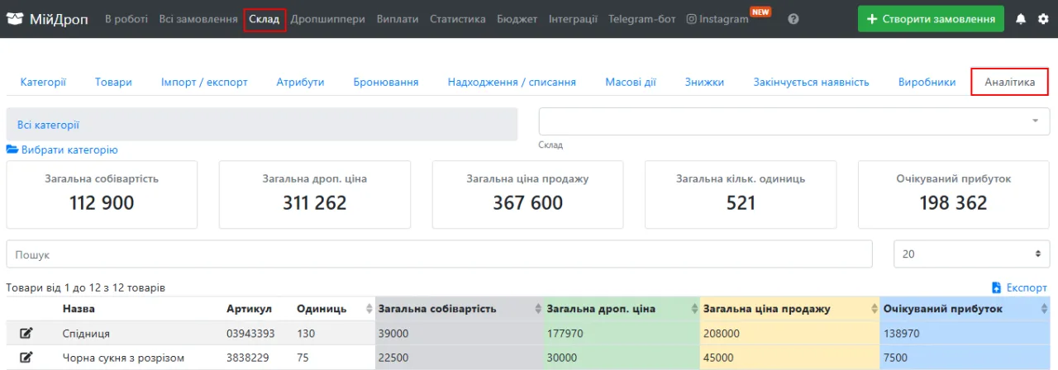1058x370 pixels.
Task: Click Створити замовлення button
Action: point(931,18)
